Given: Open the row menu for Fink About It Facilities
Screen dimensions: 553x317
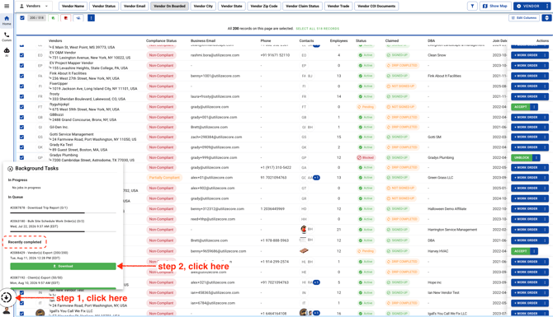Looking at the screenshot, I should 545,76.
